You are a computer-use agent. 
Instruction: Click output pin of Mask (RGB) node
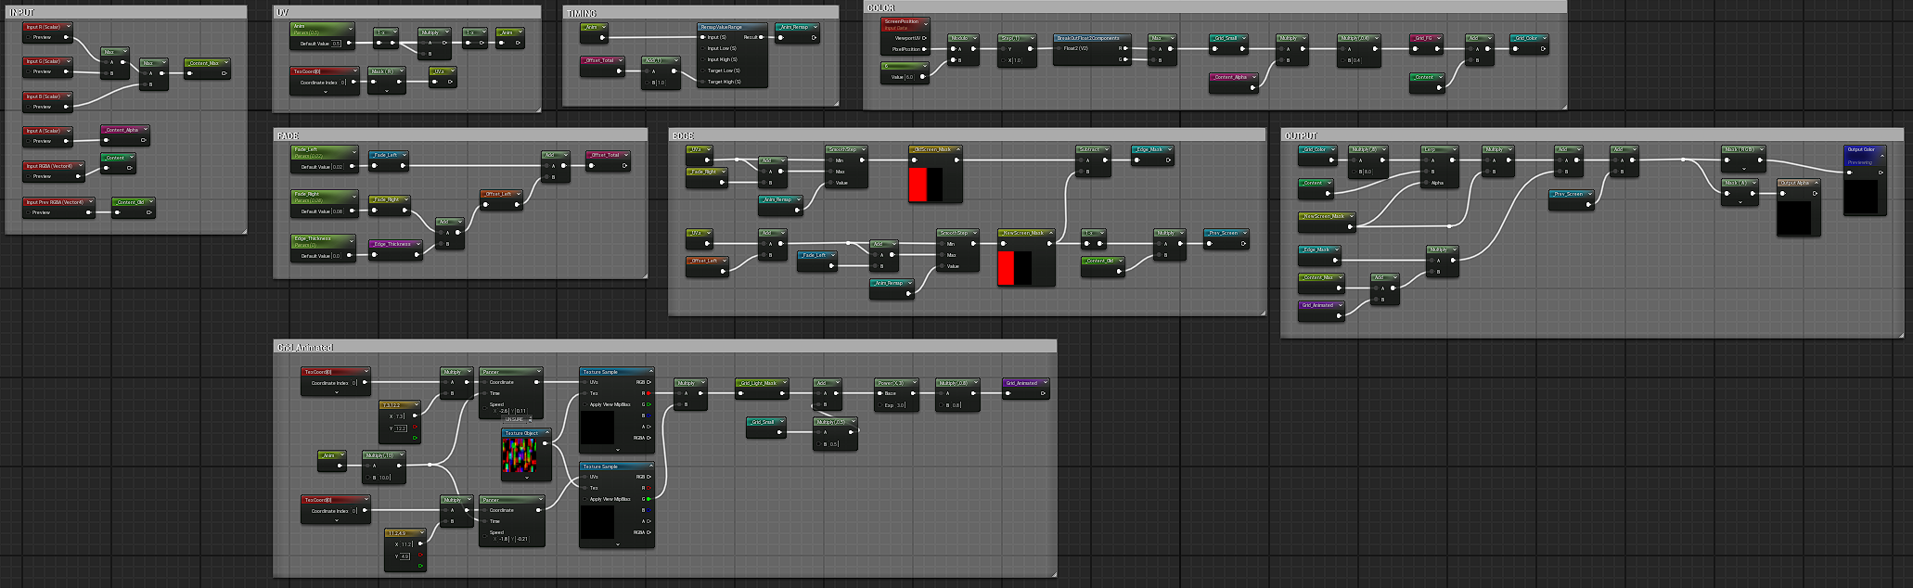pos(1760,160)
